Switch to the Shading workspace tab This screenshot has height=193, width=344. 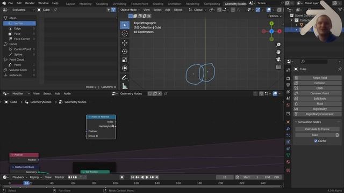(x=157, y=4)
